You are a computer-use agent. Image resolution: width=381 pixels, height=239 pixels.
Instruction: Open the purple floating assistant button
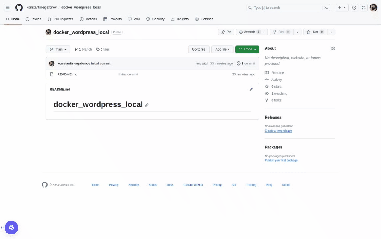pos(11,228)
